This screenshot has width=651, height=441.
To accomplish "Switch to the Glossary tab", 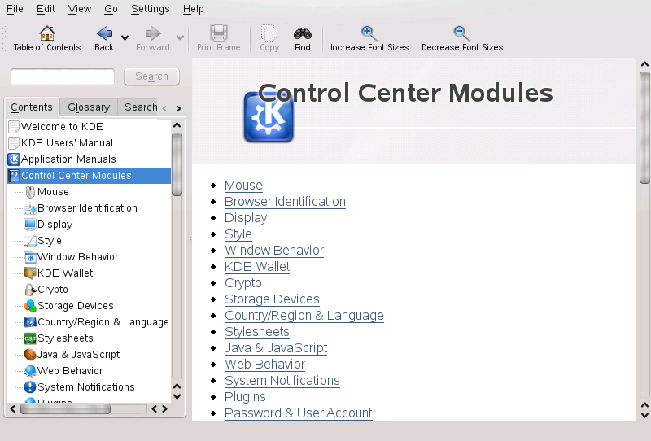I will pos(89,107).
